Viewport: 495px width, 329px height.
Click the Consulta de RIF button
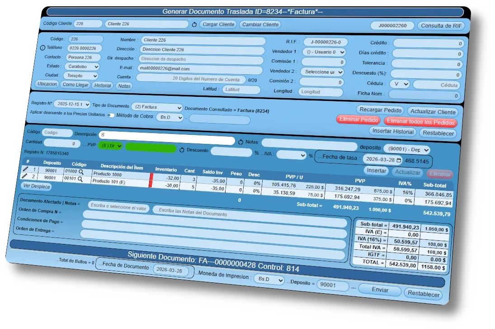coord(440,26)
